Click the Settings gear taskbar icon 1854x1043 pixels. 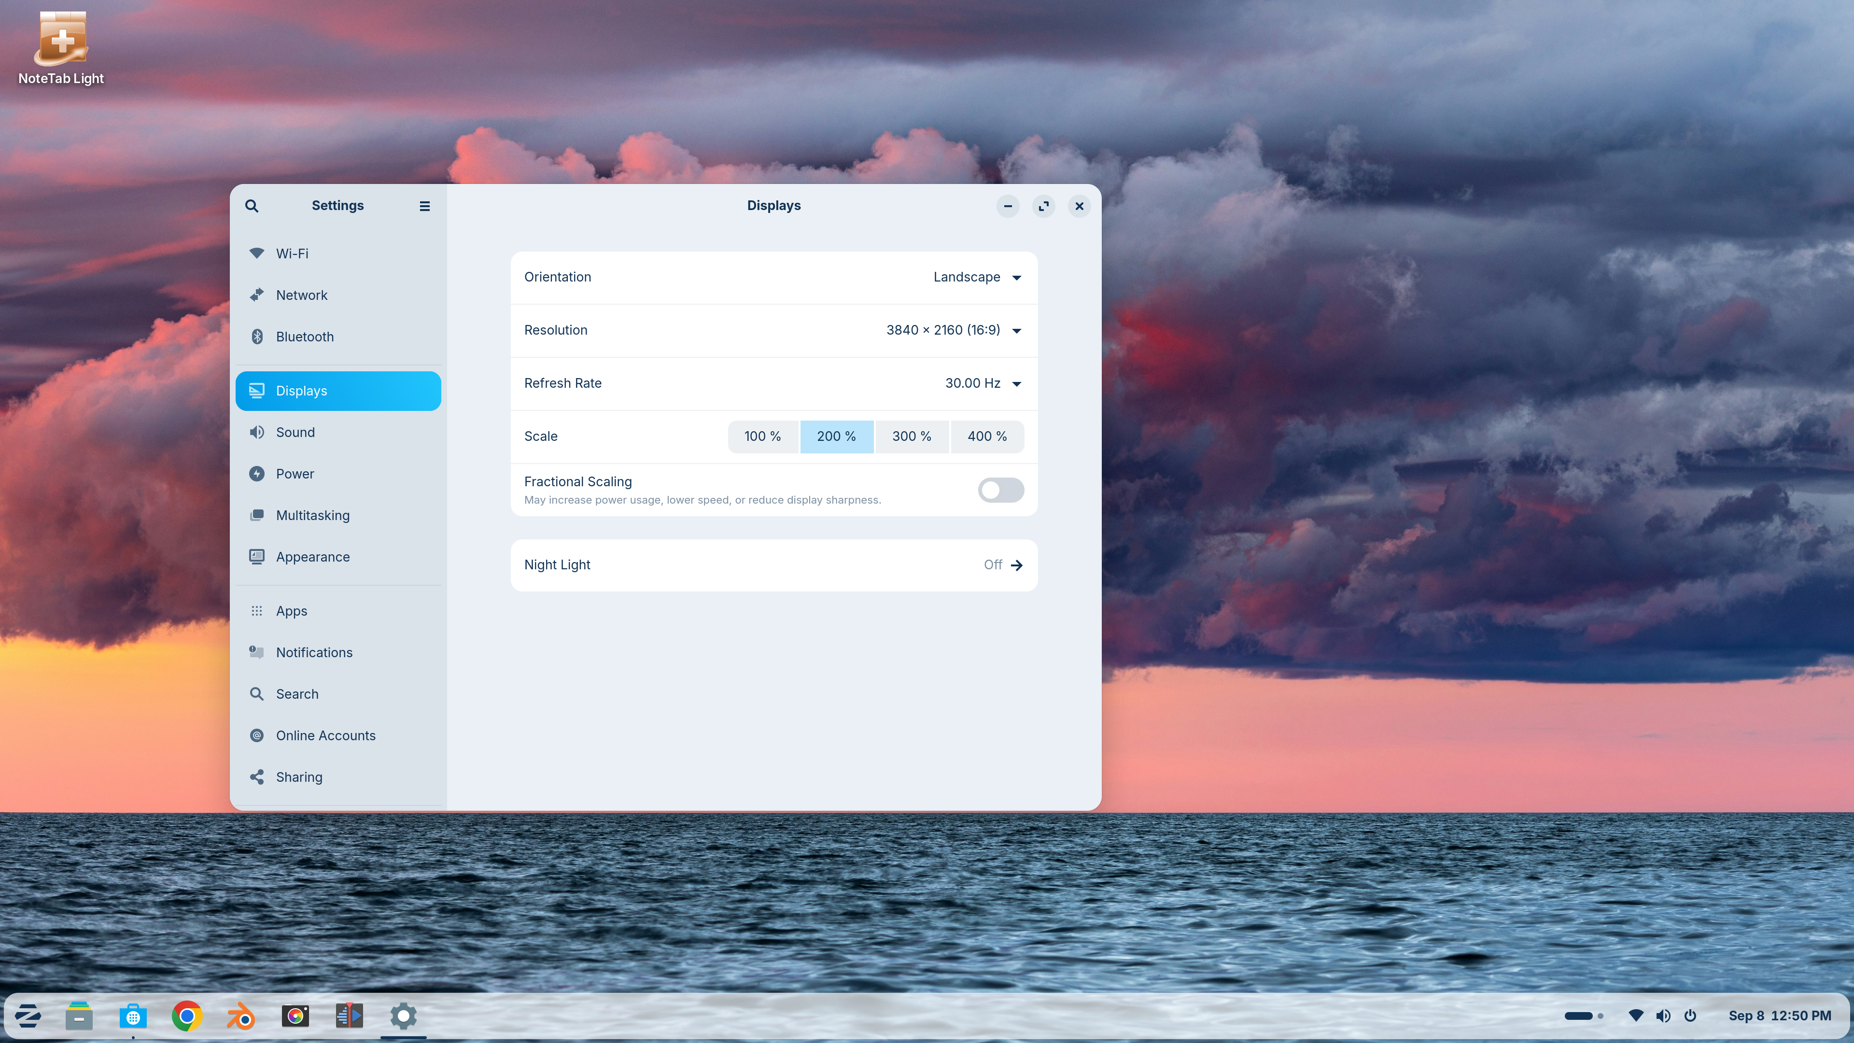(403, 1015)
